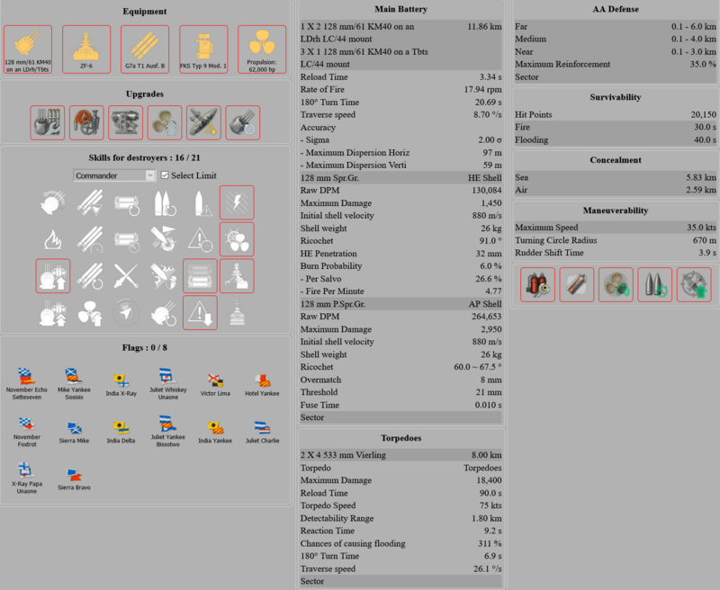Viewport: 720px width, 590px height.
Task: Select the Propulsion 62,000 hp module
Action: [261, 43]
